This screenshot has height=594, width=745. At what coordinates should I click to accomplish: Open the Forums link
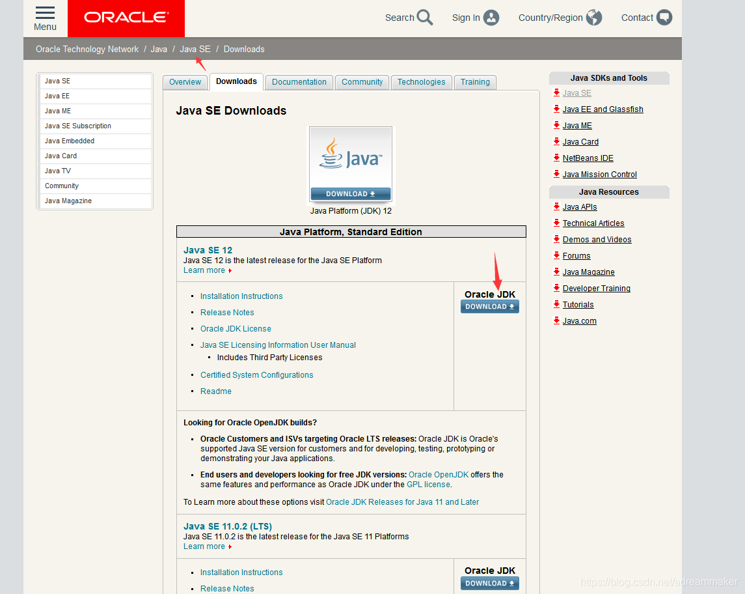pos(576,256)
